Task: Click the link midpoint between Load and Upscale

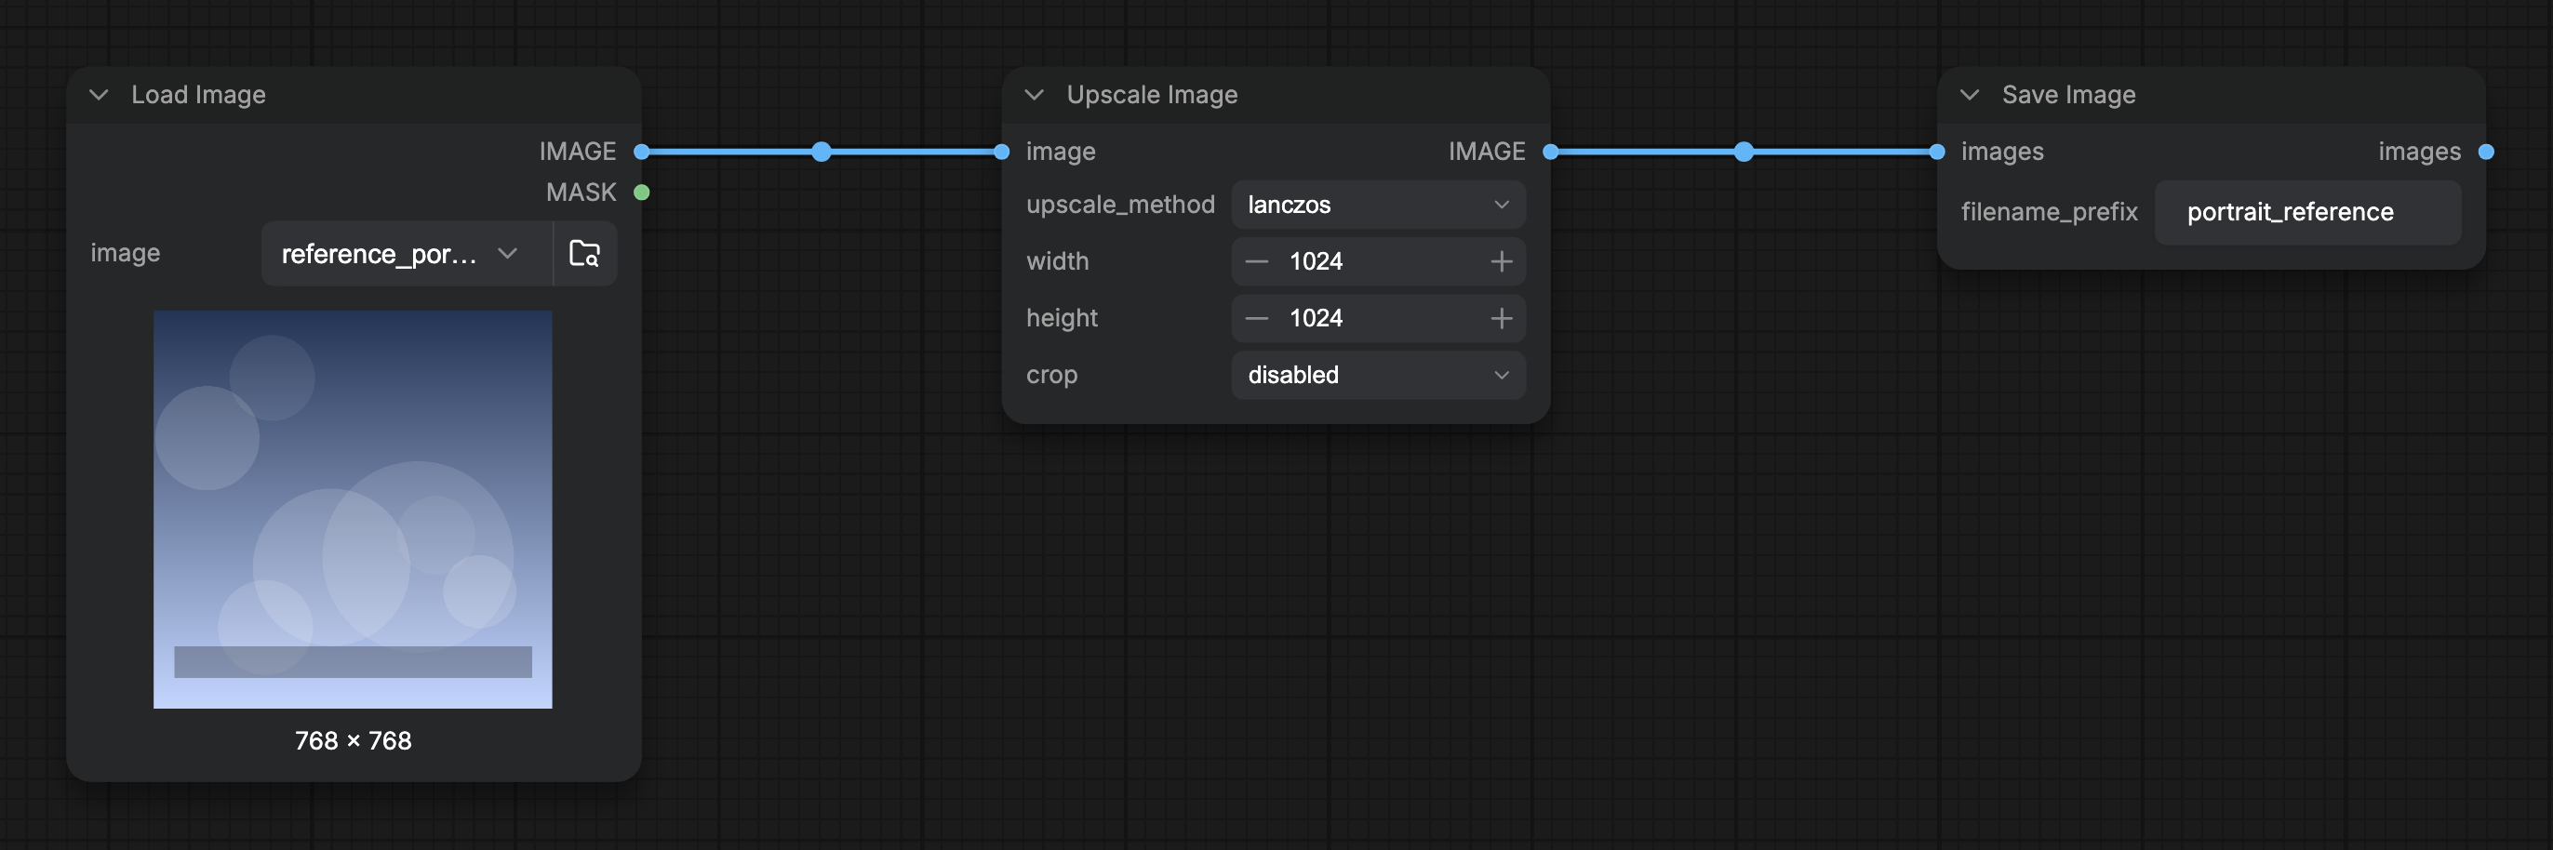Action: pos(822,152)
